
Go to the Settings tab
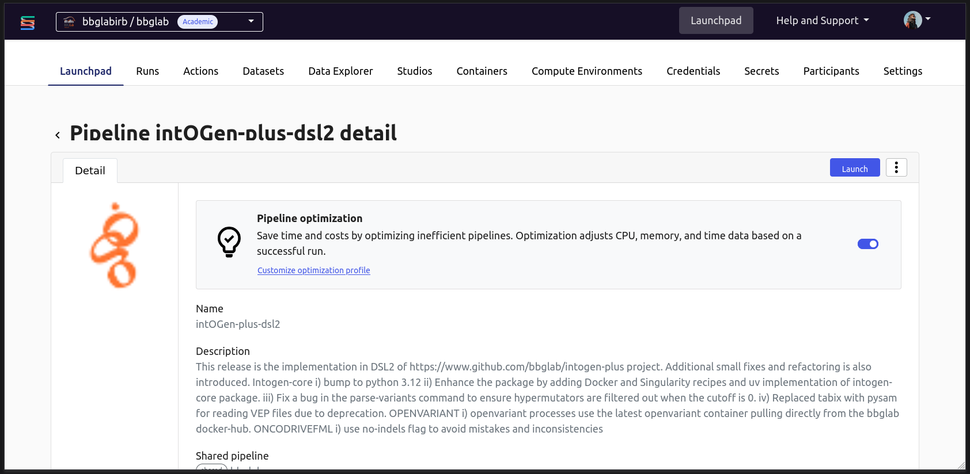(x=903, y=71)
